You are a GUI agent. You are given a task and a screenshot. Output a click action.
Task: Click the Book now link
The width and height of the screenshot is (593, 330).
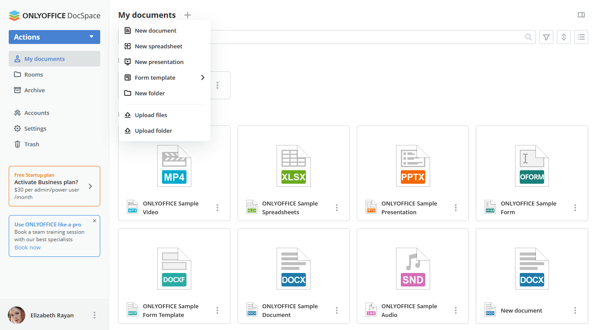tap(27, 247)
